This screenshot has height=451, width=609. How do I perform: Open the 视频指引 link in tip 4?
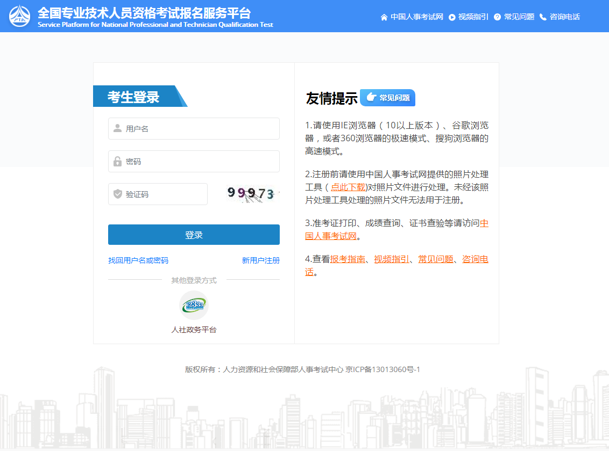[x=392, y=259]
